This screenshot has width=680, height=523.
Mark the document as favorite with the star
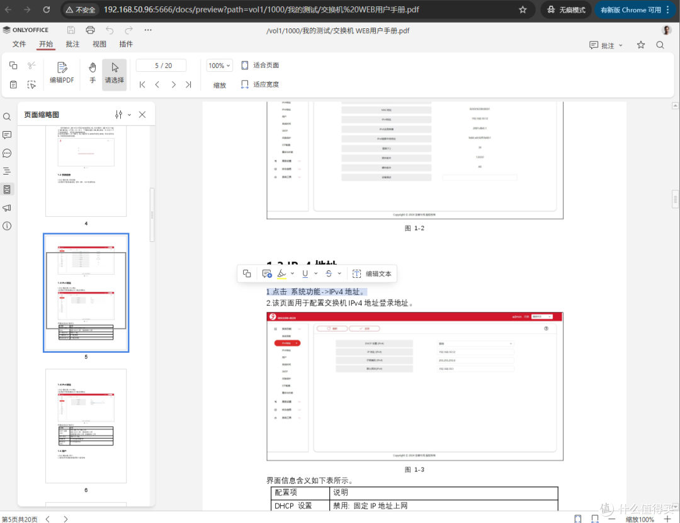pos(641,45)
